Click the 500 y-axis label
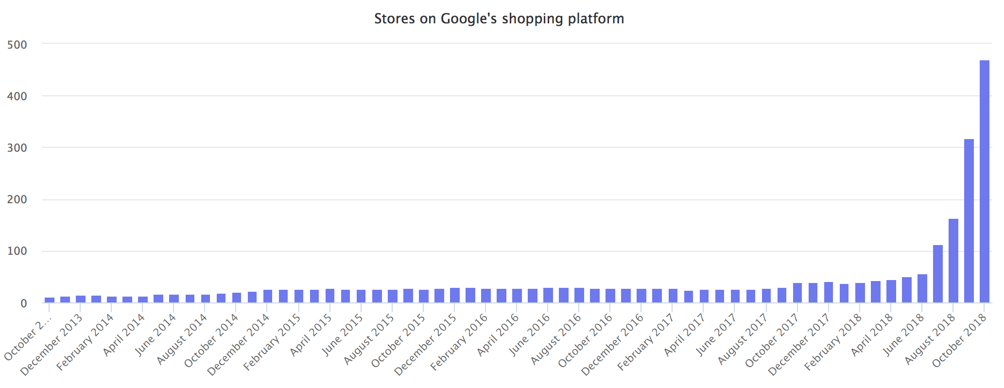The height and width of the screenshot is (388, 1004). click(17, 45)
